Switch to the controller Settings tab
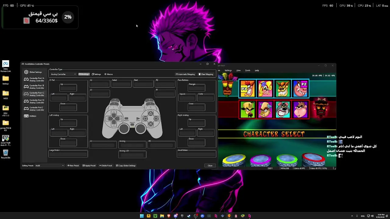The image size is (390, 219). coord(96,74)
